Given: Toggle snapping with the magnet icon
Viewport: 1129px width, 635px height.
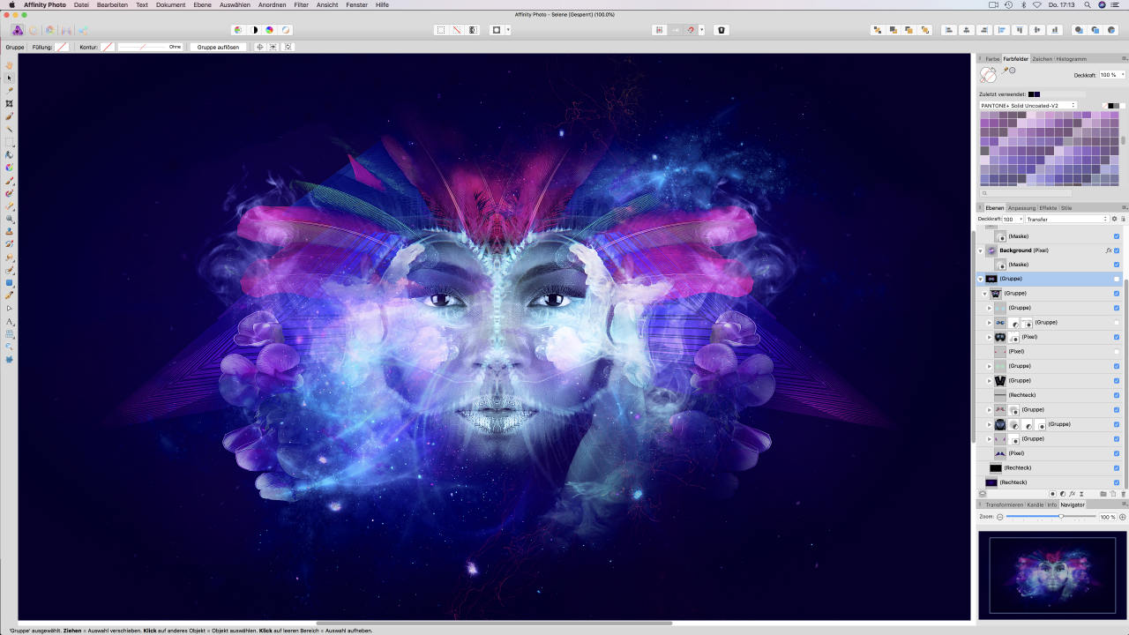Looking at the screenshot, I should 692,30.
